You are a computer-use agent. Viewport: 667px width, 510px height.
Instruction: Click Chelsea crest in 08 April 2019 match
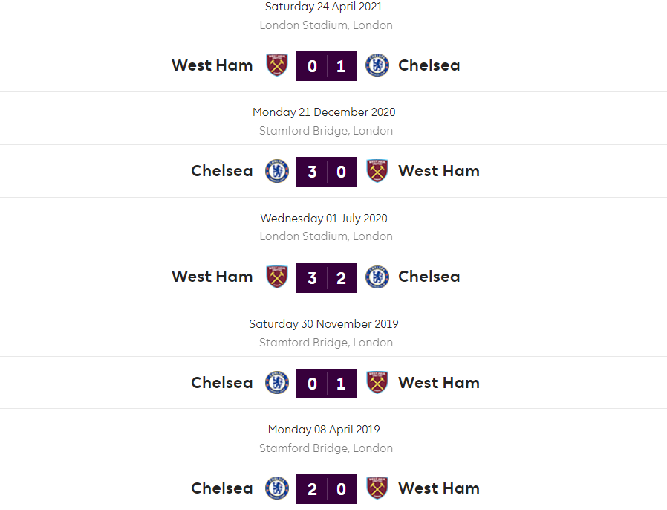[276, 488]
